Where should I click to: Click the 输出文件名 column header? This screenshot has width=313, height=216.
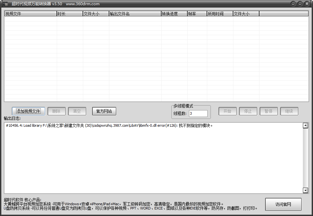[135, 14]
